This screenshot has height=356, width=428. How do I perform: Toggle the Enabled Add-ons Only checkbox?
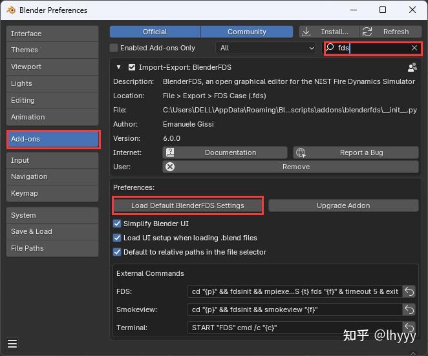(x=114, y=48)
